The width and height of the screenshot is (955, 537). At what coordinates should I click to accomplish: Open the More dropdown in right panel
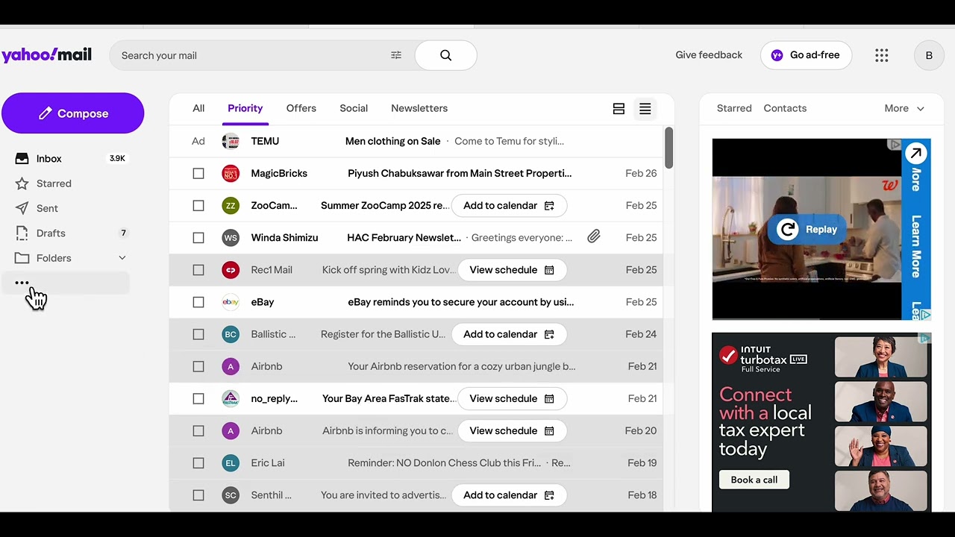click(x=904, y=108)
